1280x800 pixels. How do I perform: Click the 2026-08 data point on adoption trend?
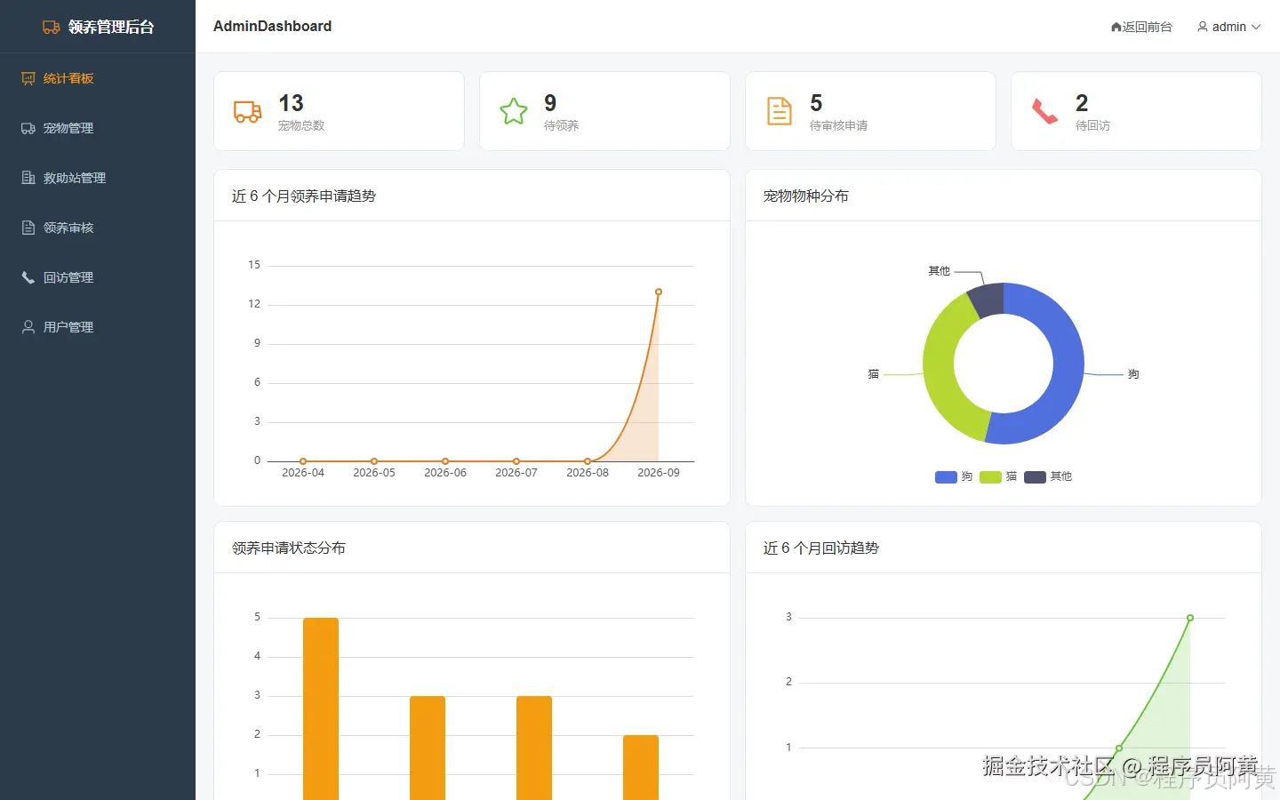coord(588,461)
